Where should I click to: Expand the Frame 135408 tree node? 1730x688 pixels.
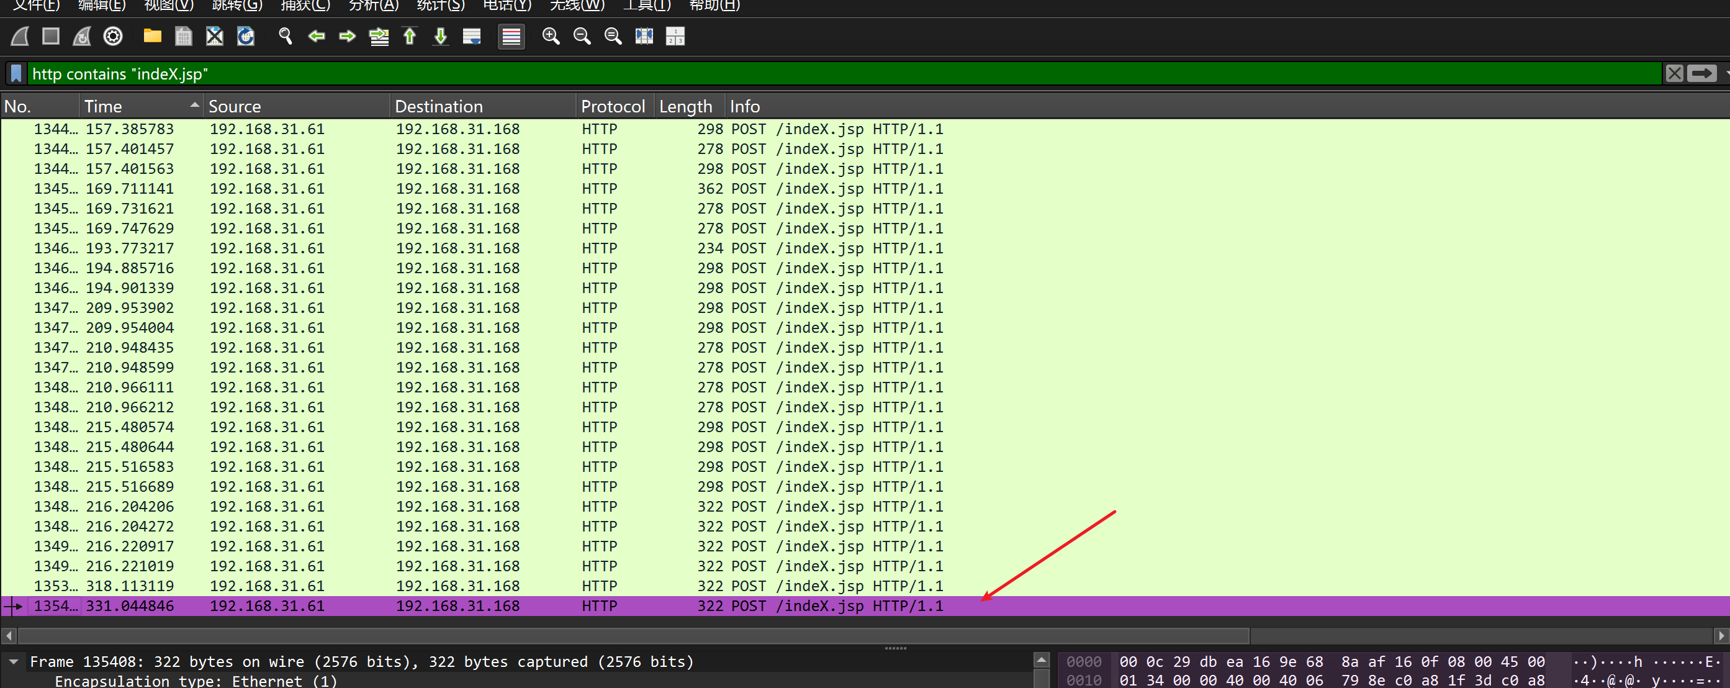coord(14,662)
